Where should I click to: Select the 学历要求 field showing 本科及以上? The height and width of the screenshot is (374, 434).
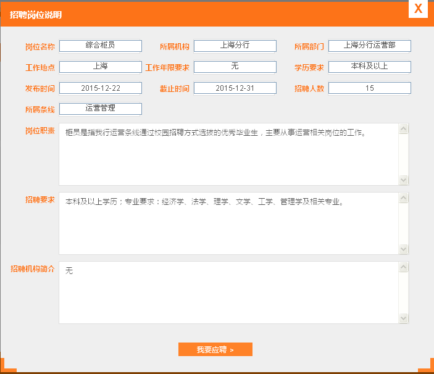coord(369,67)
